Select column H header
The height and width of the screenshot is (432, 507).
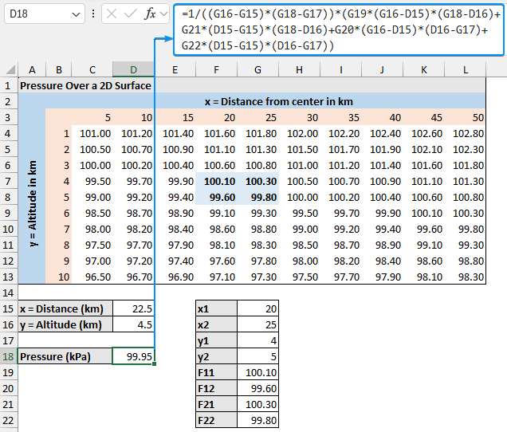click(299, 69)
